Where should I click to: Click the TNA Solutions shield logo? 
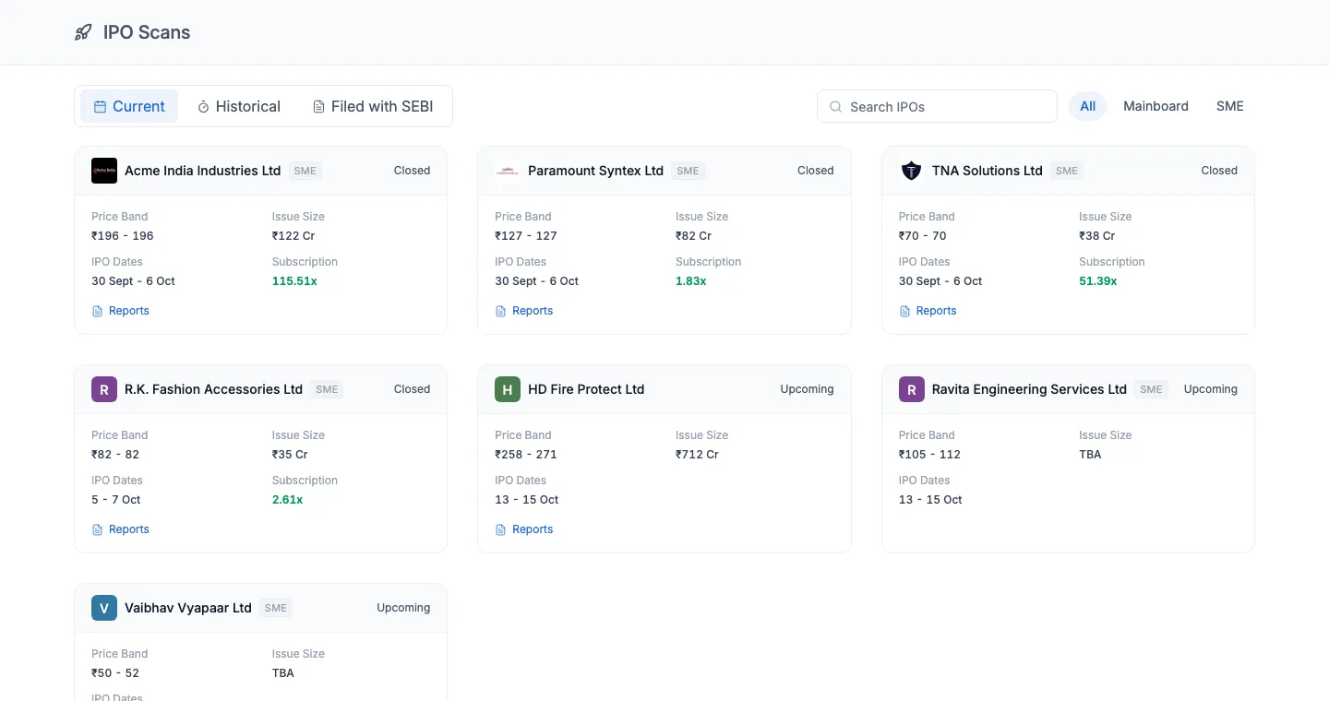point(912,171)
